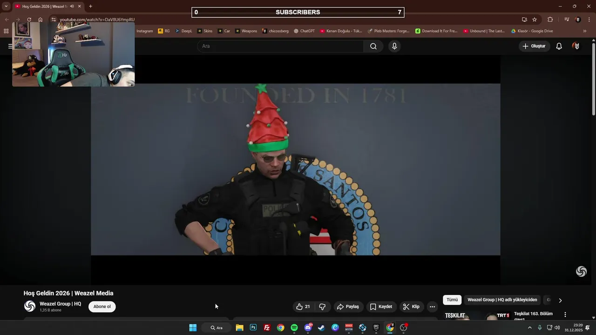Open the Klasör - Google Drive bookmark
596x335 pixels.
(532, 31)
